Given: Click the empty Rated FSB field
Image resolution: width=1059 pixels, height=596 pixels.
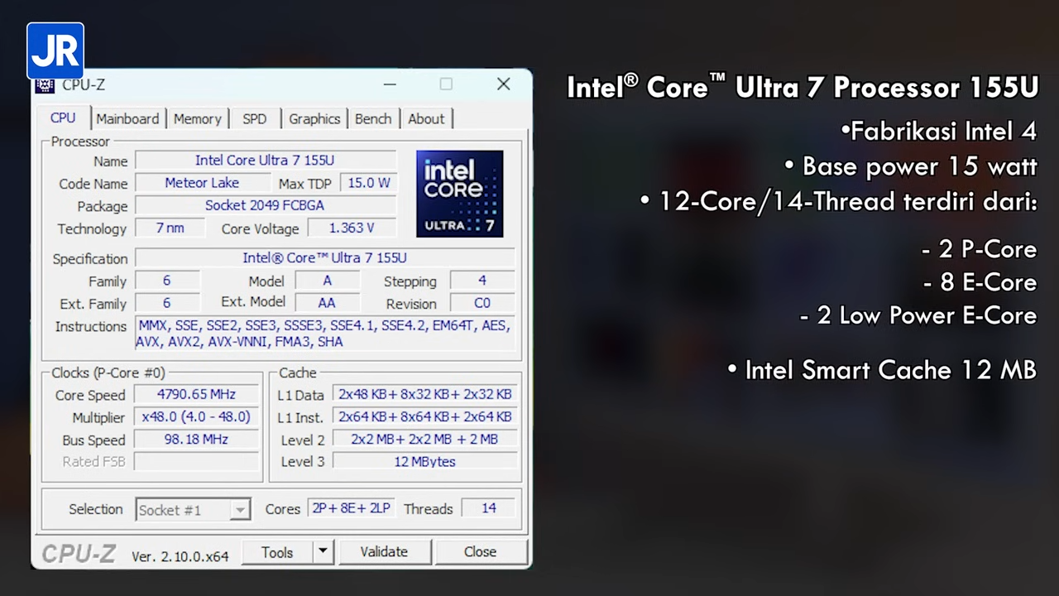Looking at the screenshot, I should point(196,462).
